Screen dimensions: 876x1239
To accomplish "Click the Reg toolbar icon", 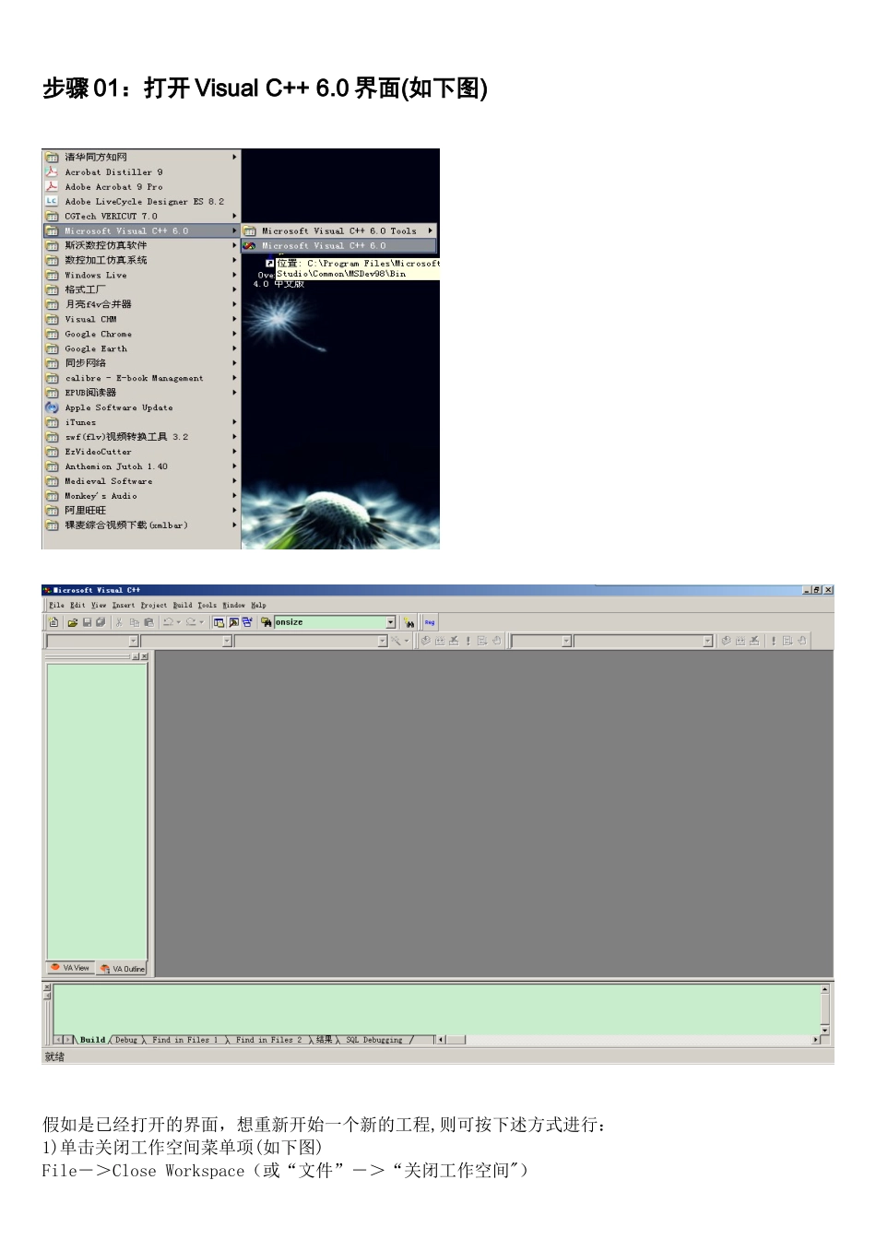I will click(430, 622).
